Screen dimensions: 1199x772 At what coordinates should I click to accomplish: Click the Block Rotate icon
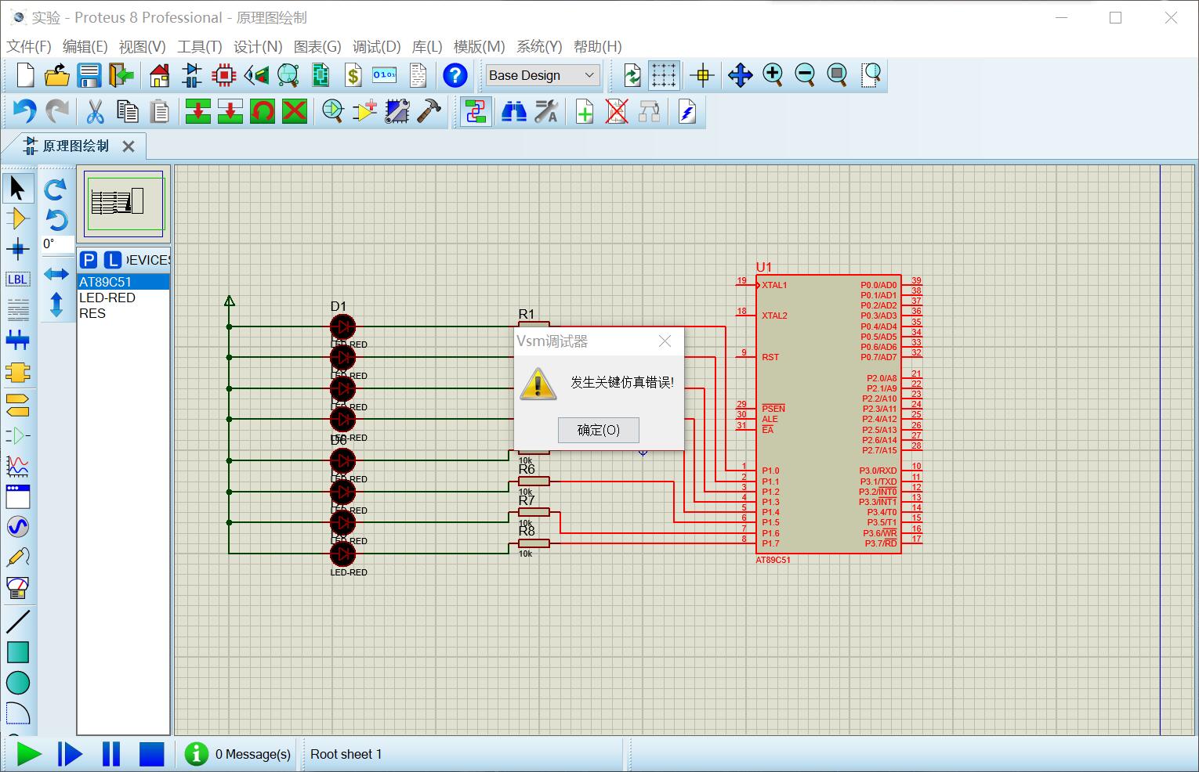pyautogui.click(x=263, y=112)
